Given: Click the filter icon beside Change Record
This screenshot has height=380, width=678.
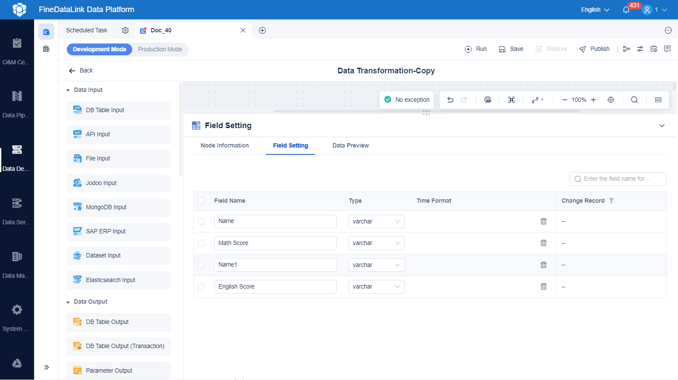Looking at the screenshot, I should pos(611,201).
